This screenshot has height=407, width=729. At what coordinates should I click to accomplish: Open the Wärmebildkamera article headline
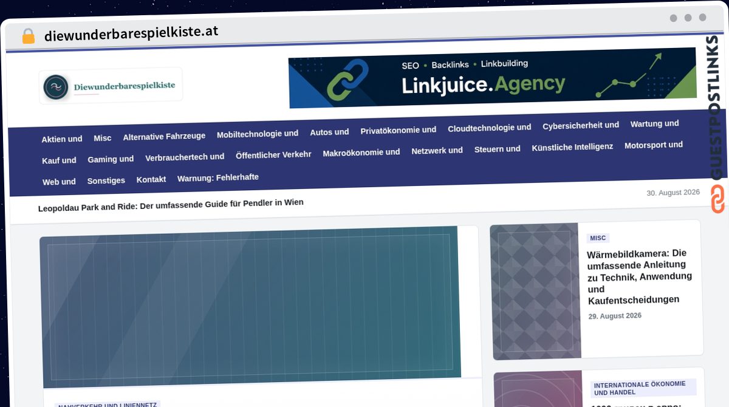click(x=640, y=276)
